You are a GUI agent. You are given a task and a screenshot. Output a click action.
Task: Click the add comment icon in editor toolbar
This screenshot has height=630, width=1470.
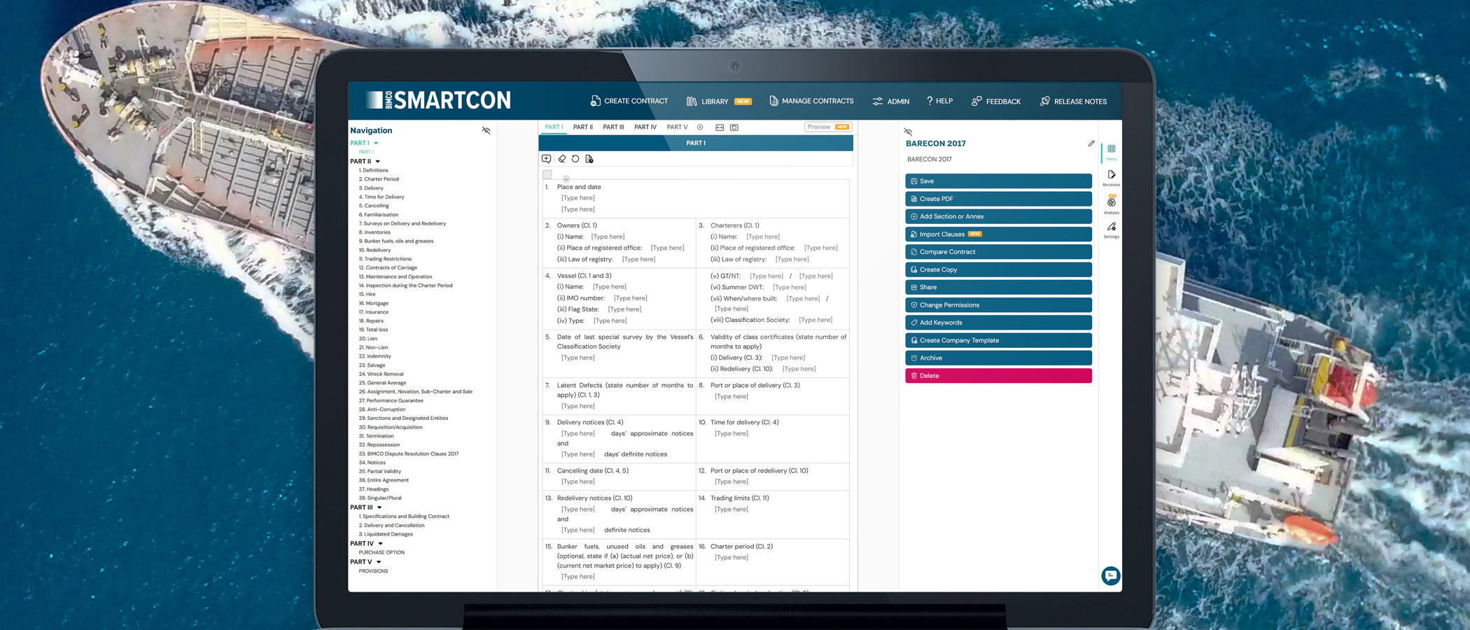(x=547, y=159)
